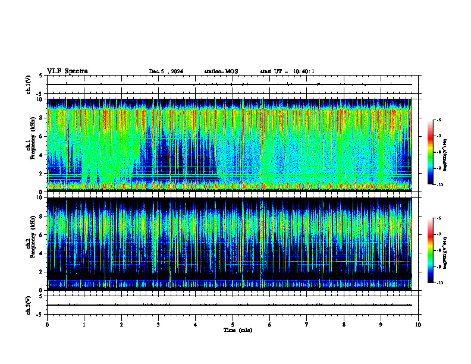Click the "ch.1(V)" waveform axis label
Viewport: 471px width, 364px height.
(x=29, y=84)
